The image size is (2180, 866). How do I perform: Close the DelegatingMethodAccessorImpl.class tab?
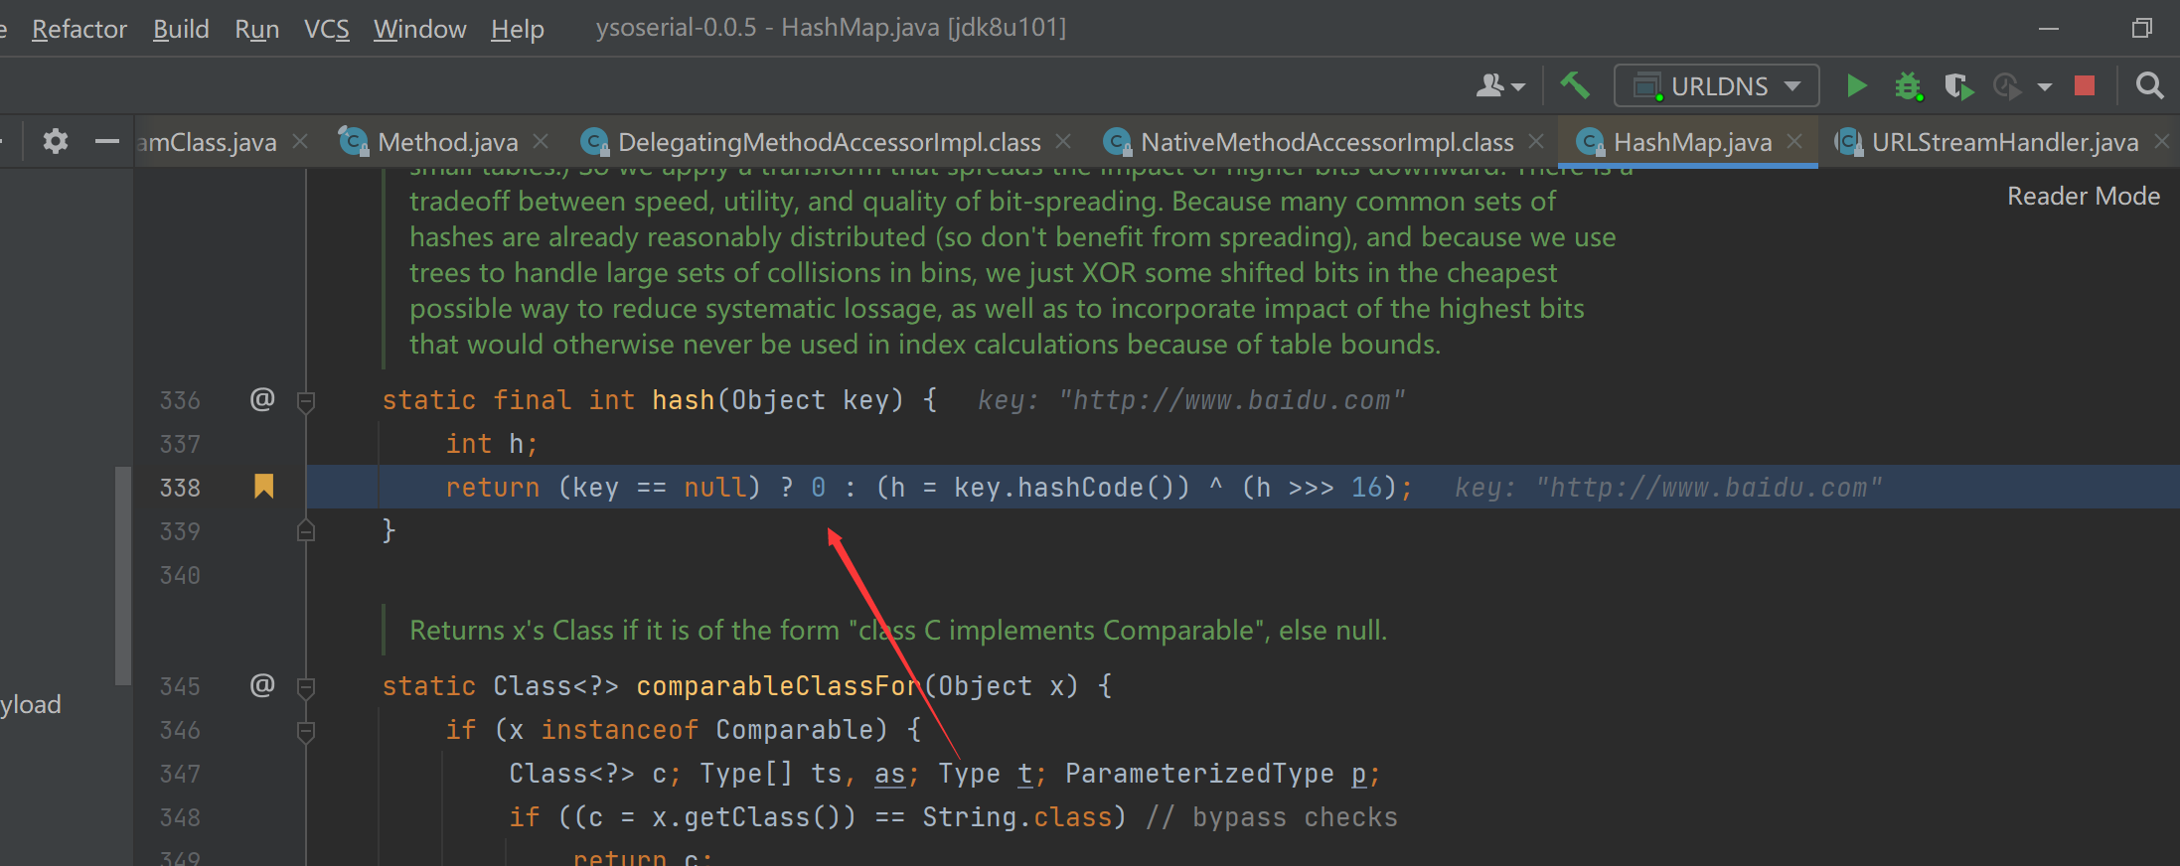(x=1063, y=142)
